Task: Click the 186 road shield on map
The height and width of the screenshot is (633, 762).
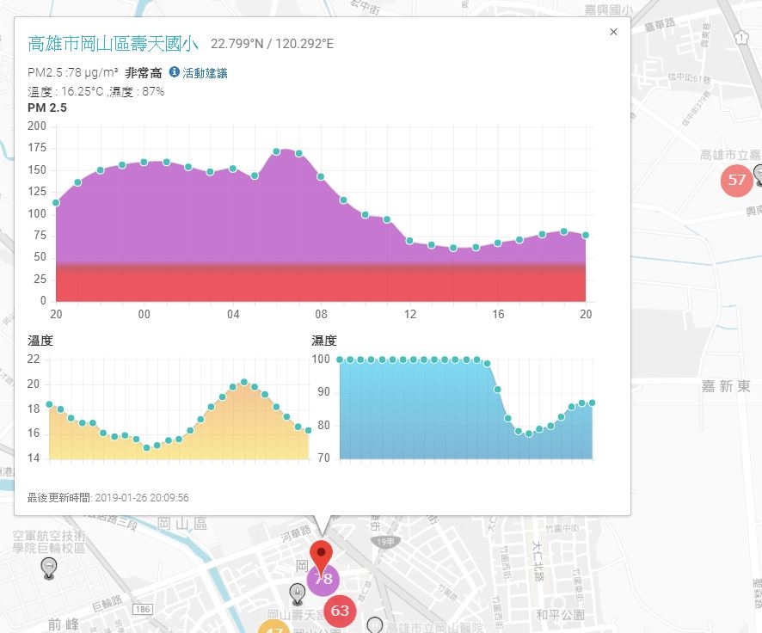Action: pos(143,609)
